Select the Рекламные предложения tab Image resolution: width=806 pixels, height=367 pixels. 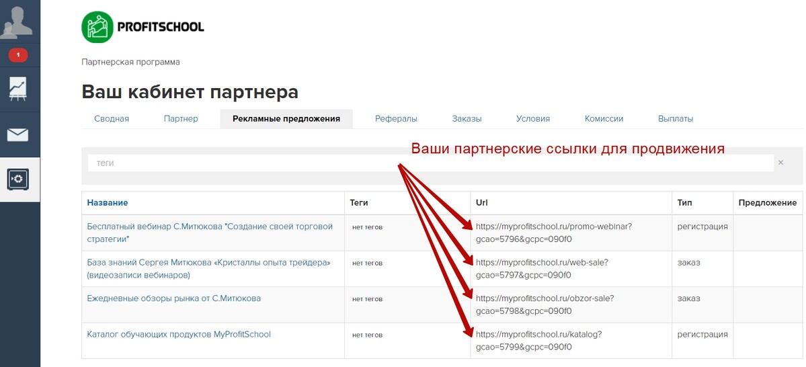click(286, 119)
